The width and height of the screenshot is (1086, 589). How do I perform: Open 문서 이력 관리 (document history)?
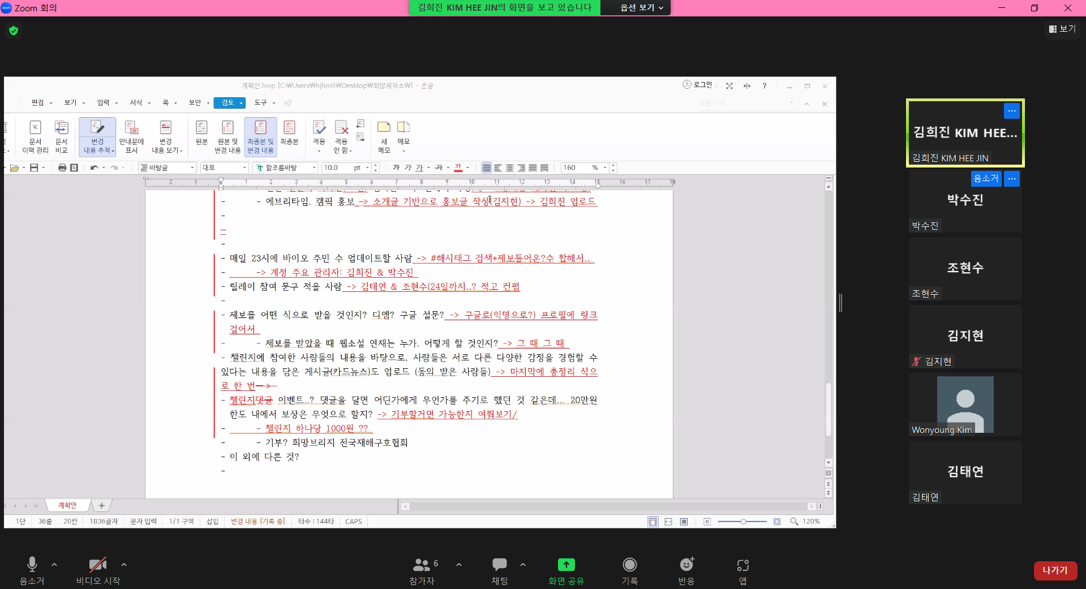tap(35, 137)
